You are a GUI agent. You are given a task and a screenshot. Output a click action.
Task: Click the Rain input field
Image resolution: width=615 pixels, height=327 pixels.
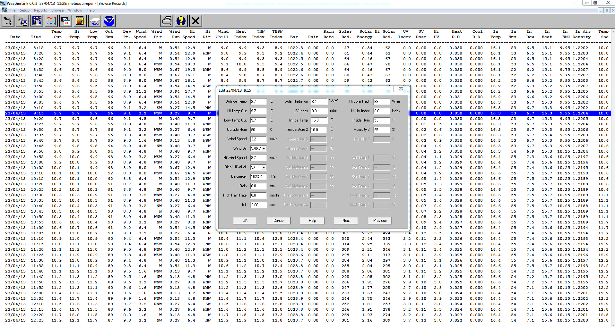click(259, 186)
